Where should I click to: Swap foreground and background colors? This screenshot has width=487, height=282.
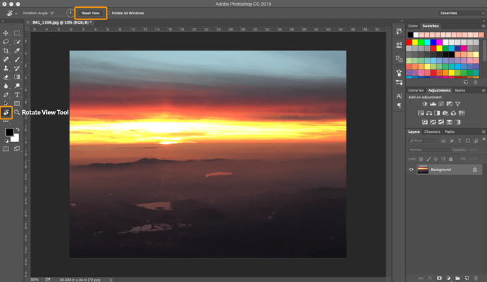(18, 129)
